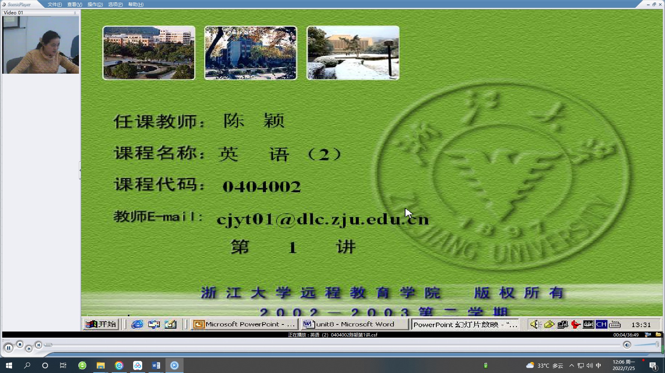The image size is (665, 373).
Task: Open the Windows Start menu
Action: (9, 365)
